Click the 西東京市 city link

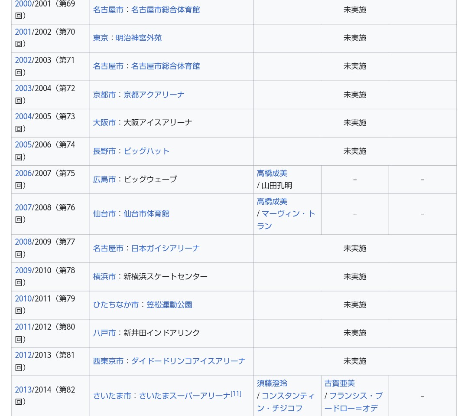pyautogui.click(x=108, y=361)
